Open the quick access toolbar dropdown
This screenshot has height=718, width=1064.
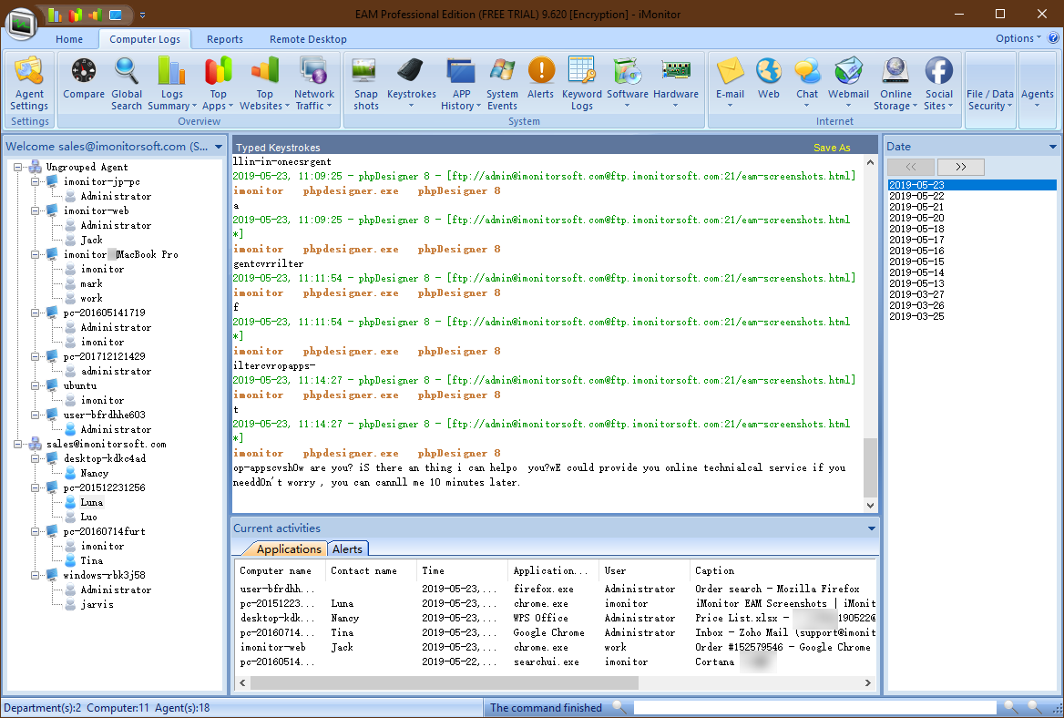[x=142, y=15]
